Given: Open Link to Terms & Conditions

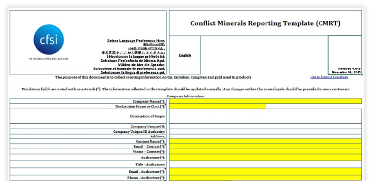Looking at the screenshot, I should point(329,77).
